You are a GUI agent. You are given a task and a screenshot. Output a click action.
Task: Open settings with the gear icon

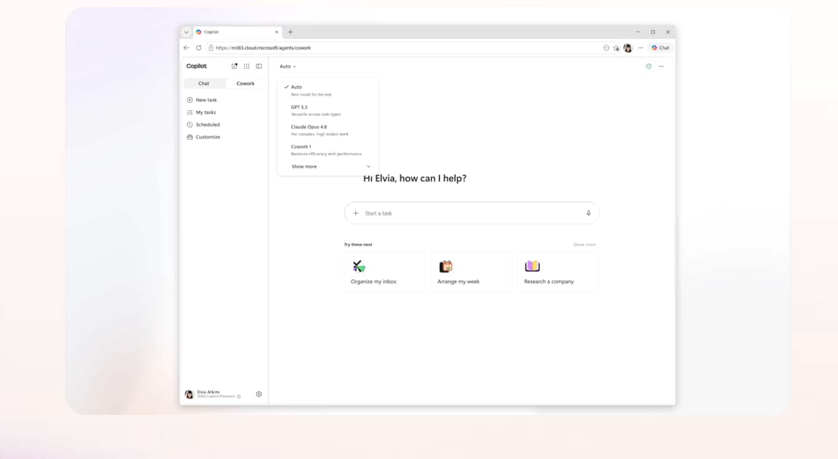[x=259, y=394]
